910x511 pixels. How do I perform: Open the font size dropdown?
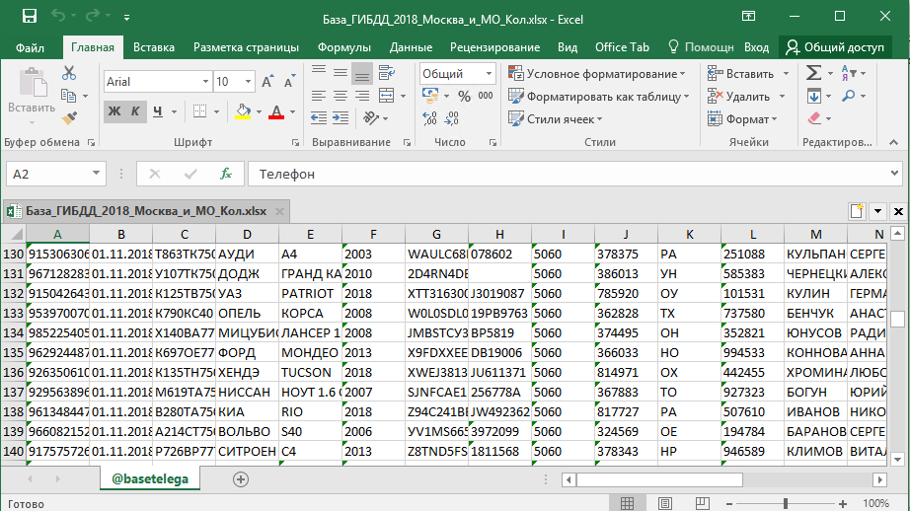pyautogui.click(x=249, y=82)
